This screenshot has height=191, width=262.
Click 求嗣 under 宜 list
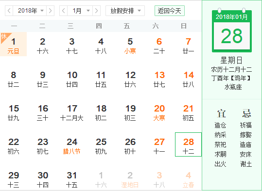coord(220,154)
